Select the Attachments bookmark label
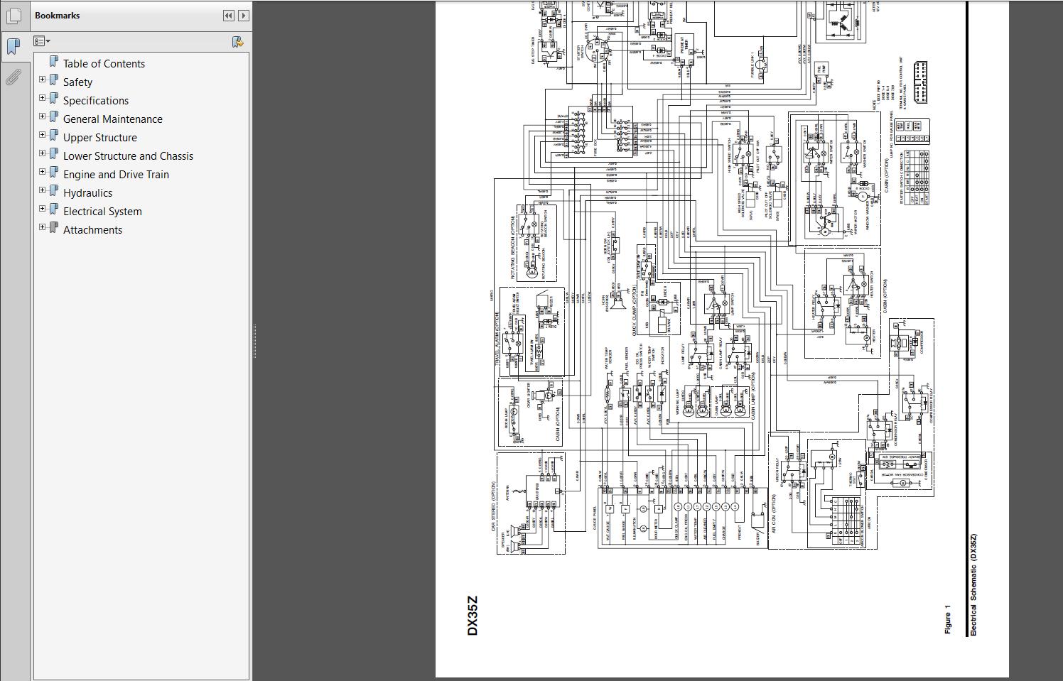Viewport: 1063px width, 681px height. [x=92, y=230]
